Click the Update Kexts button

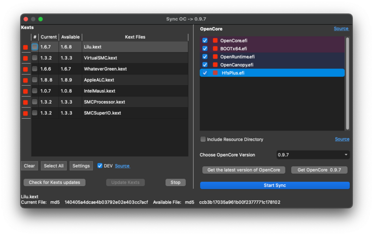click(x=125, y=182)
